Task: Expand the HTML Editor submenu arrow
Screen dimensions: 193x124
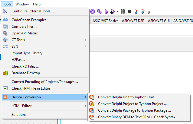Action: point(85,106)
